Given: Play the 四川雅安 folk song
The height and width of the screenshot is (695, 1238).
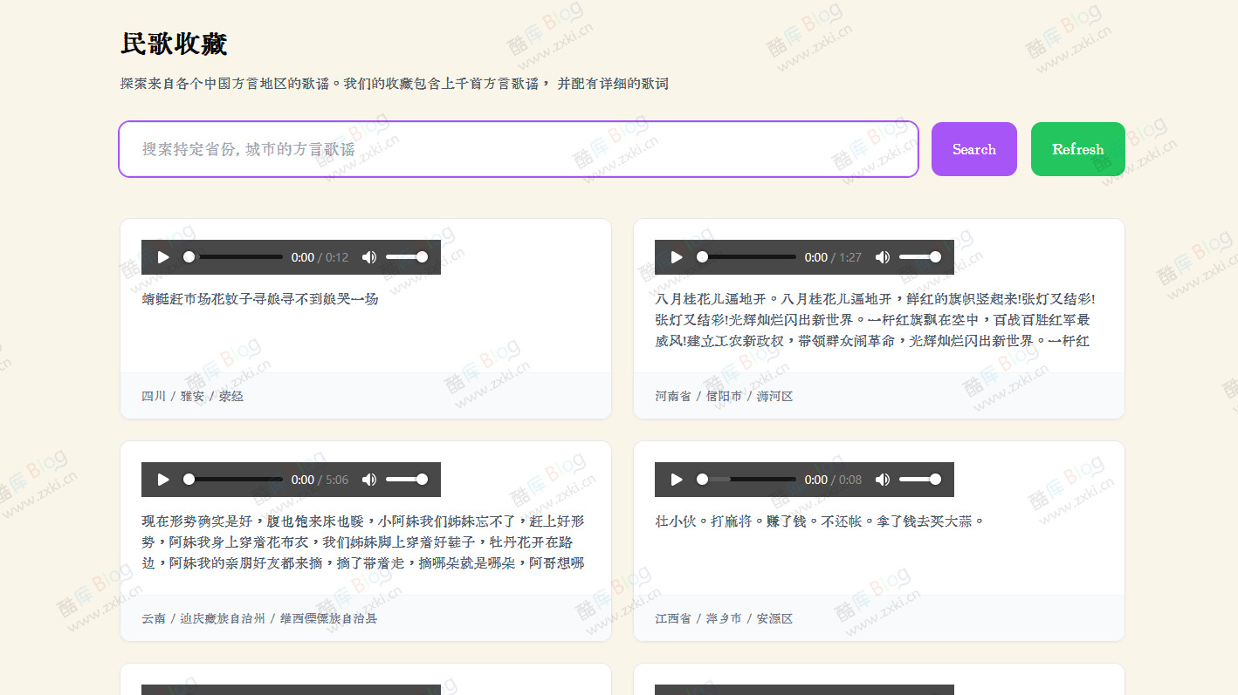Looking at the screenshot, I should coord(162,256).
